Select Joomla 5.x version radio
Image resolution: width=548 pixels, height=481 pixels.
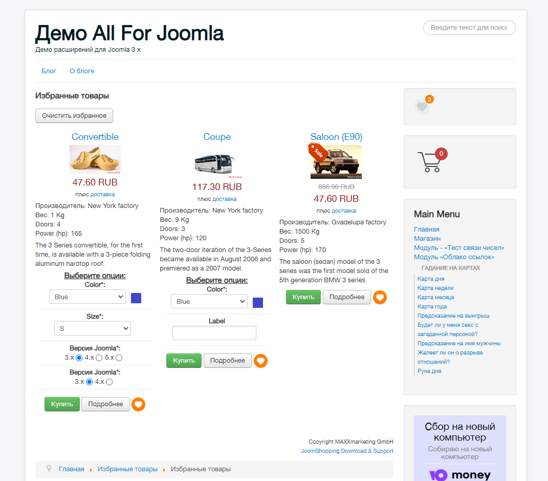119,358
